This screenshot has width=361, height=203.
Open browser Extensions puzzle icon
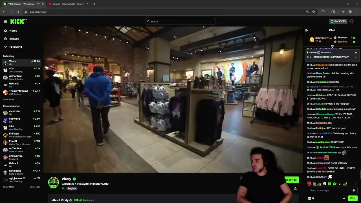coord(323,12)
